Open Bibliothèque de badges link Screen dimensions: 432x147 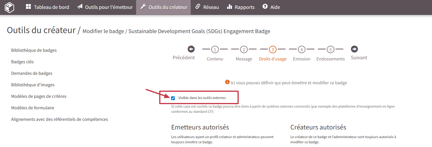34,50
